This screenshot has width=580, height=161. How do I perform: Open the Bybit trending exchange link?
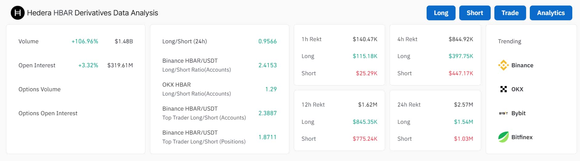point(518,113)
